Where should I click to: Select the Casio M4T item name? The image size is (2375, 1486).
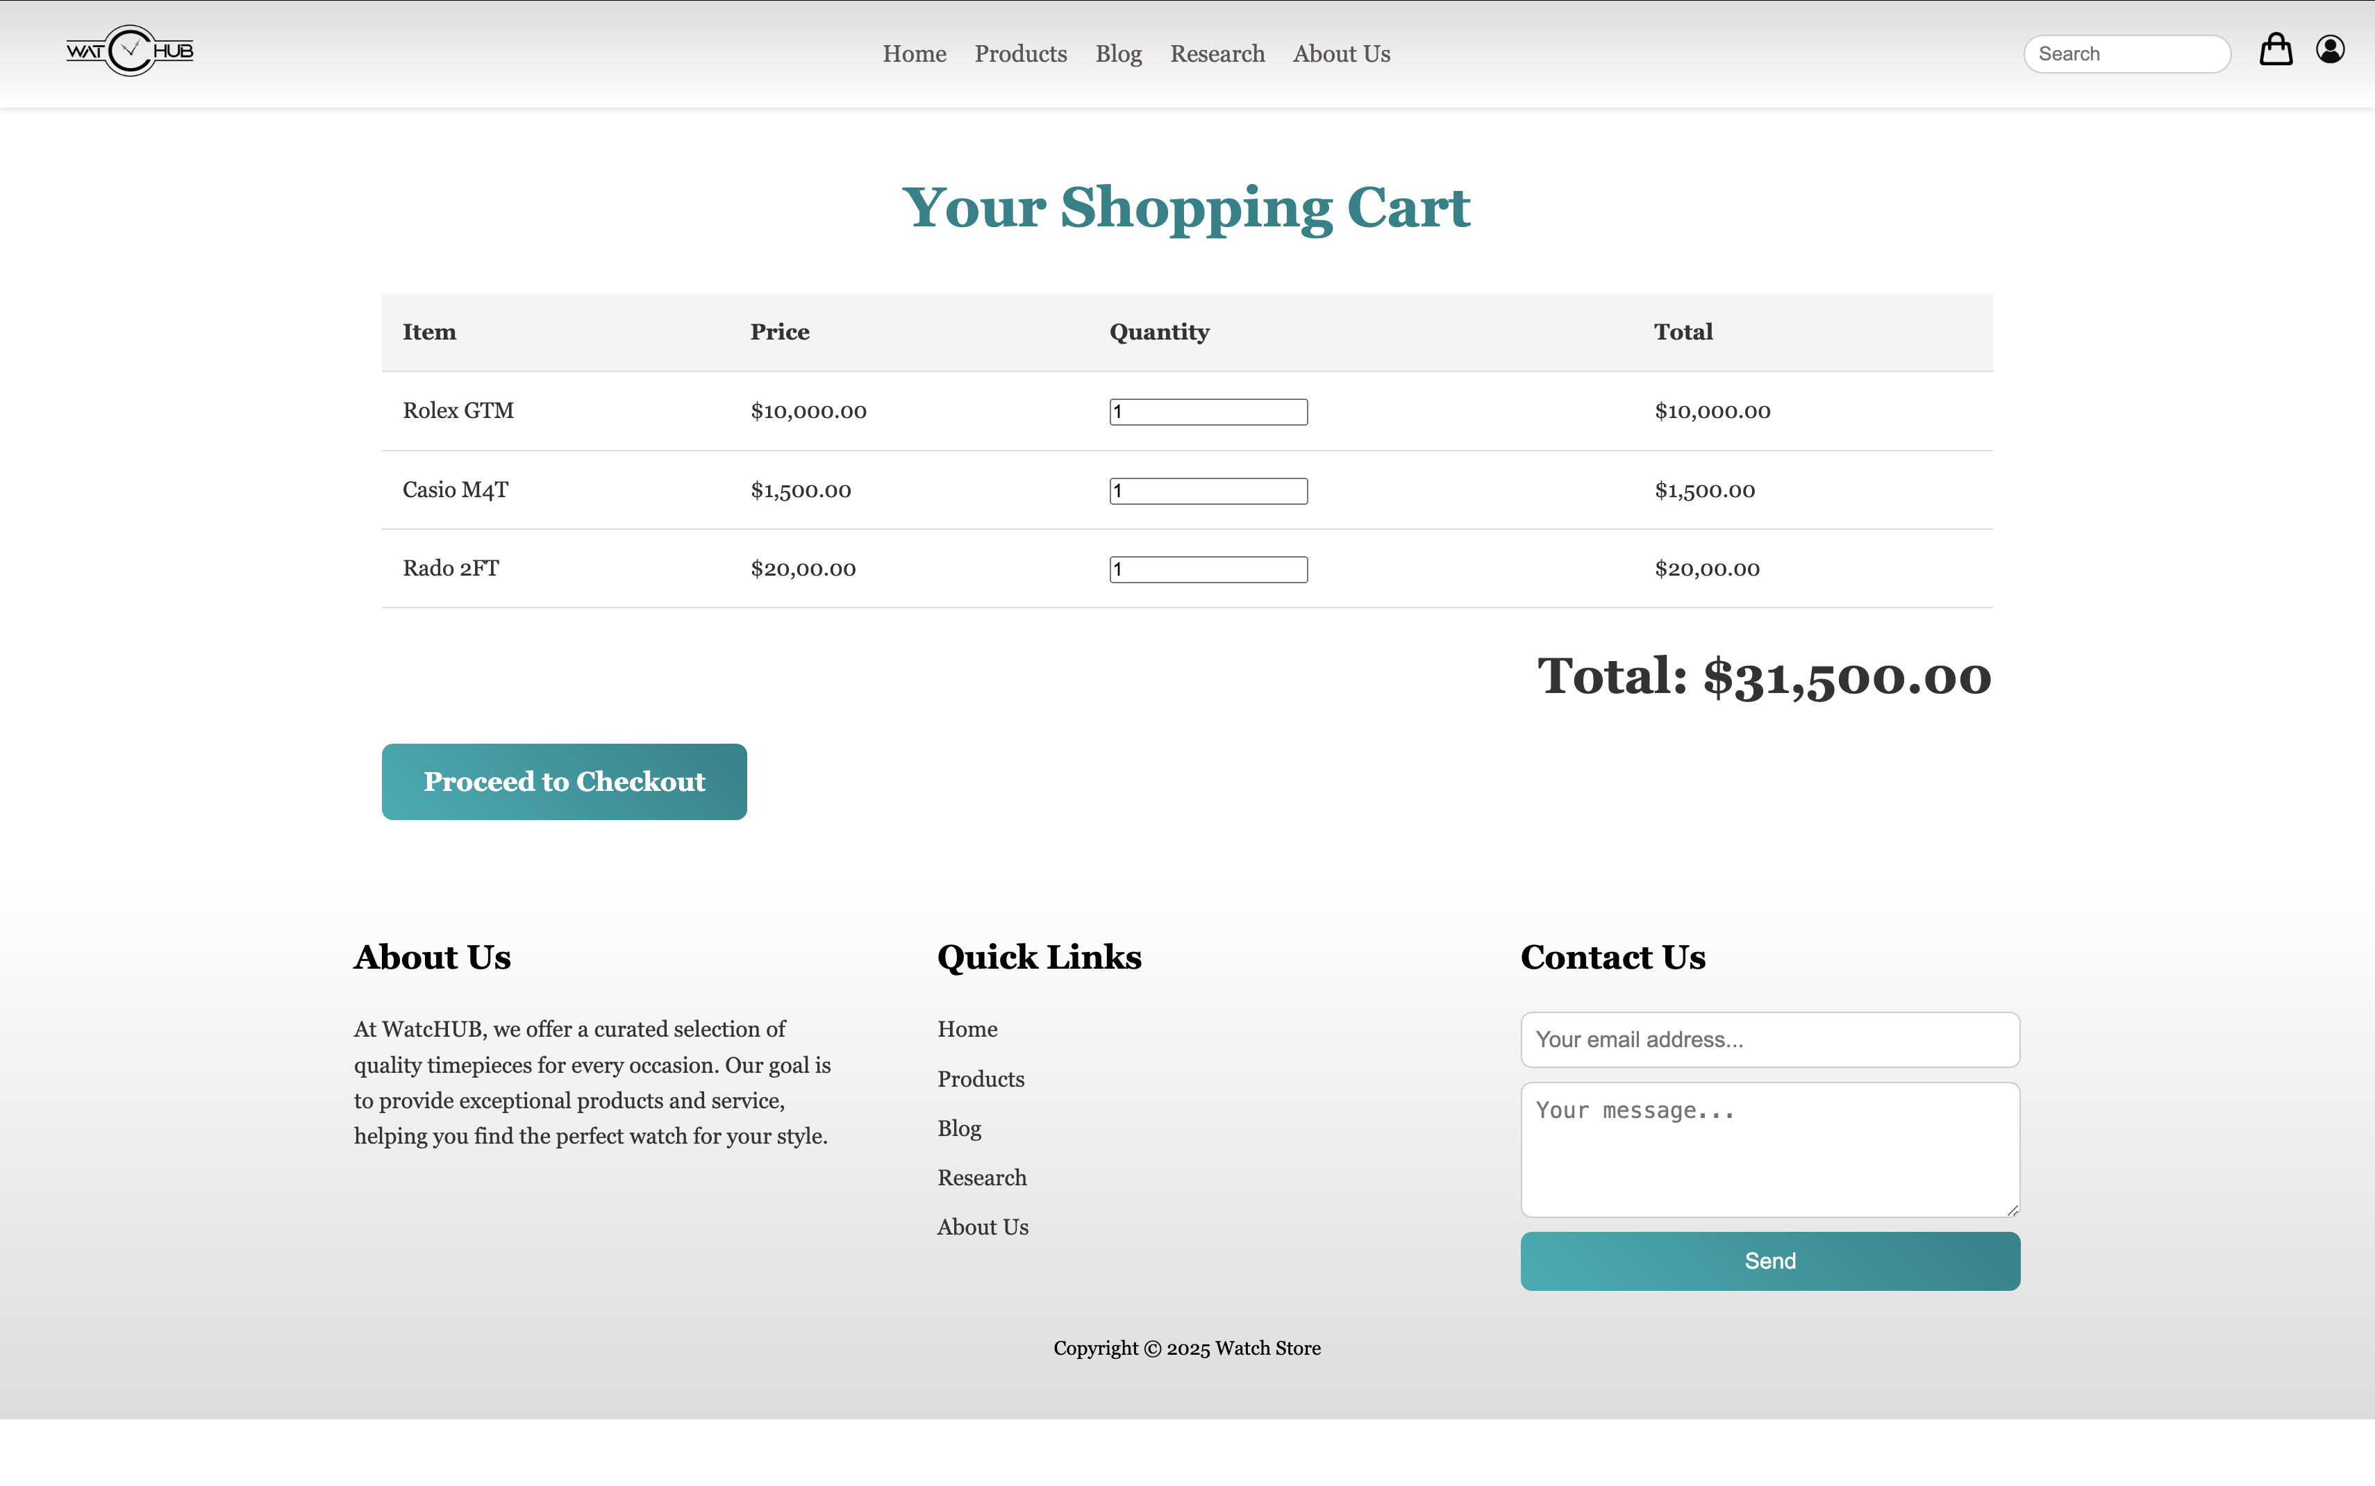[x=456, y=490]
